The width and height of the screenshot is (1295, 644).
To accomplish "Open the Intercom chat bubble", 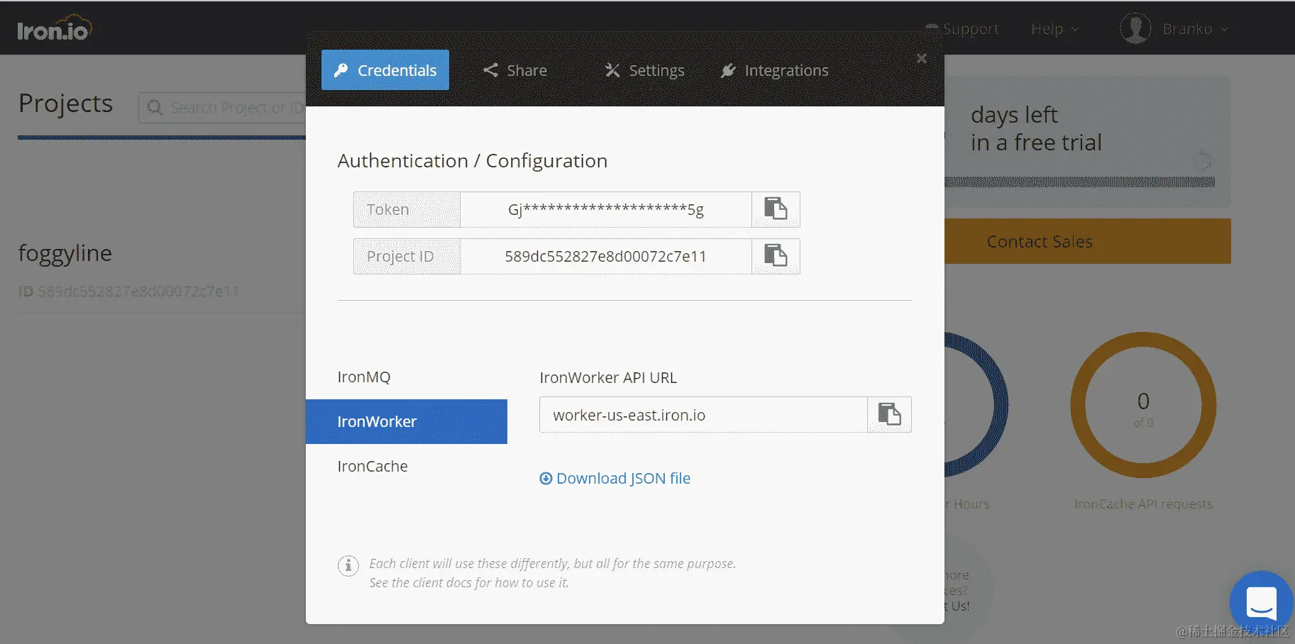I will click(1261, 603).
